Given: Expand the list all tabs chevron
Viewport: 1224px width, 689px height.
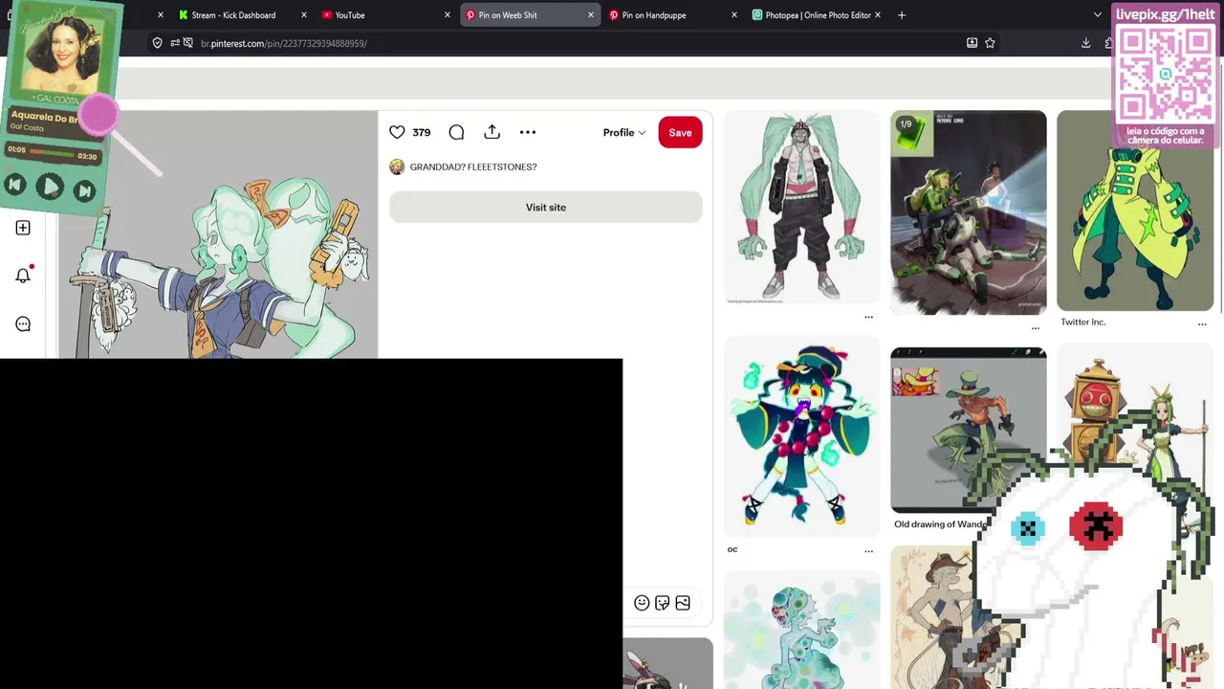Looking at the screenshot, I should coord(1098,15).
